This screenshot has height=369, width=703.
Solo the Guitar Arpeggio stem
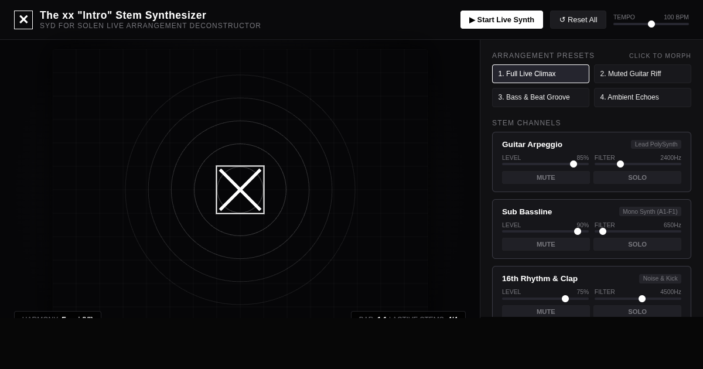(637, 177)
